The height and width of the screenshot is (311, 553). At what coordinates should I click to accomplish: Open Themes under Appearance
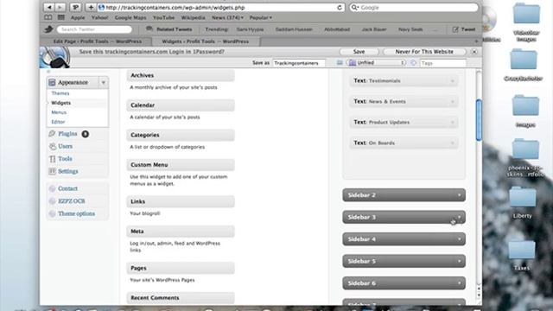60,93
